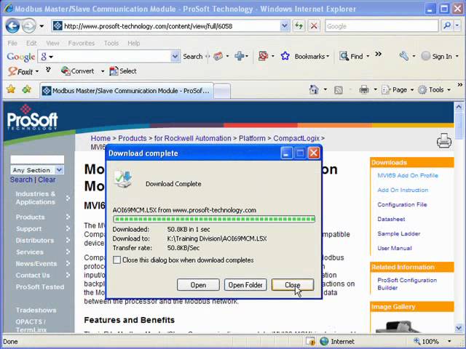Viewport: 466px width, 349px height.
Task: Open the Tools menu in menu bar
Action: [111, 43]
